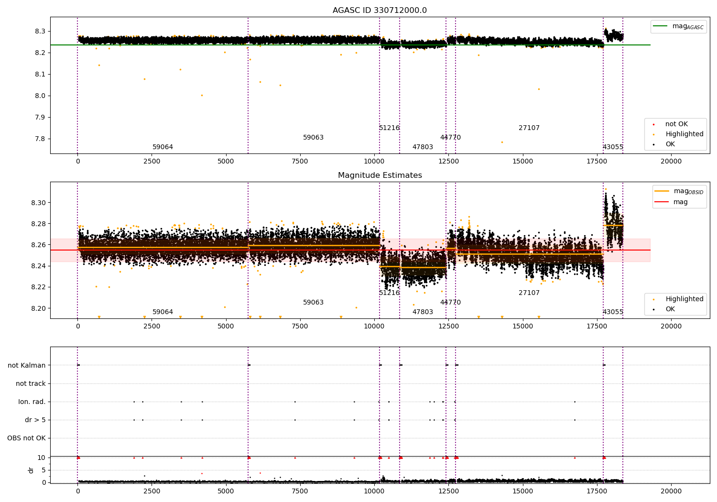The width and height of the screenshot is (717, 502).
Task: Select obsid label 59064 in Magnitude Estimates plot
Action: (163, 312)
